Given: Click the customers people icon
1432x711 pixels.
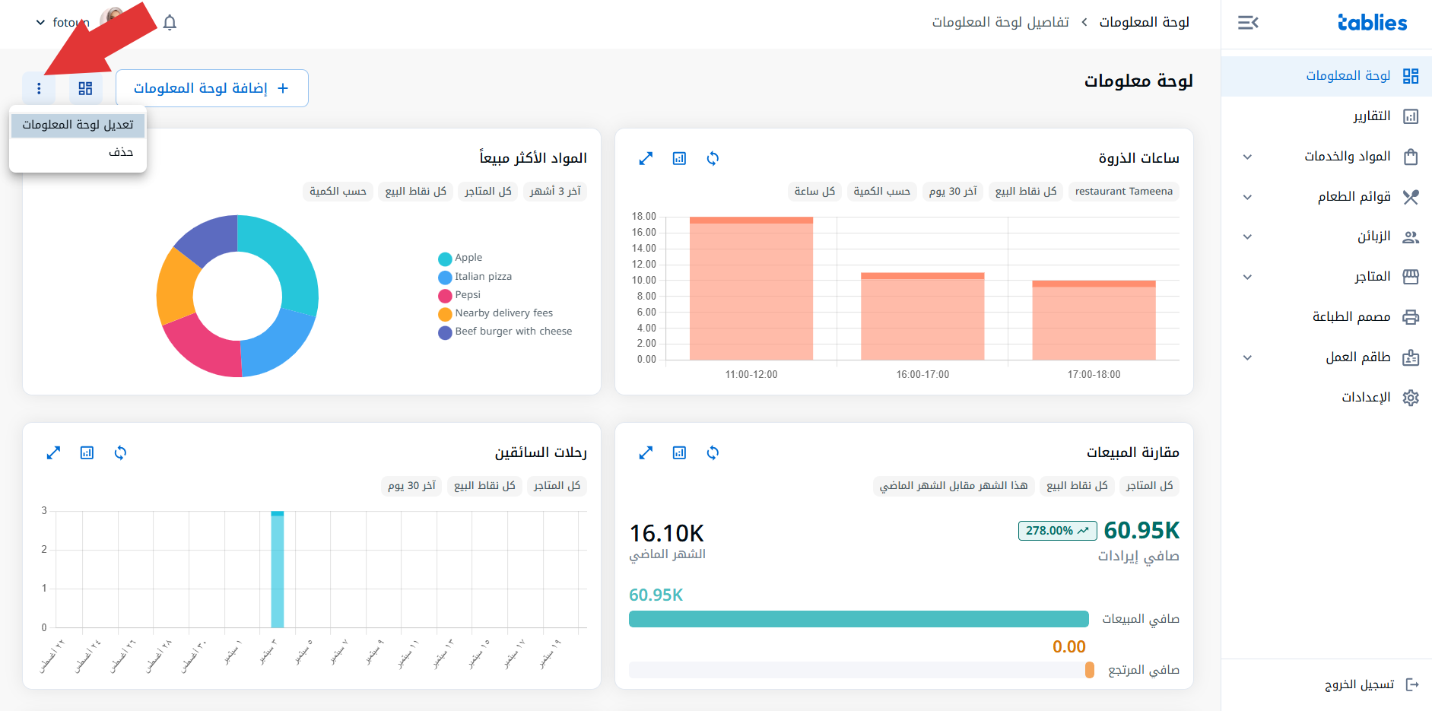Looking at the screenshot, I should [1411, 237].
